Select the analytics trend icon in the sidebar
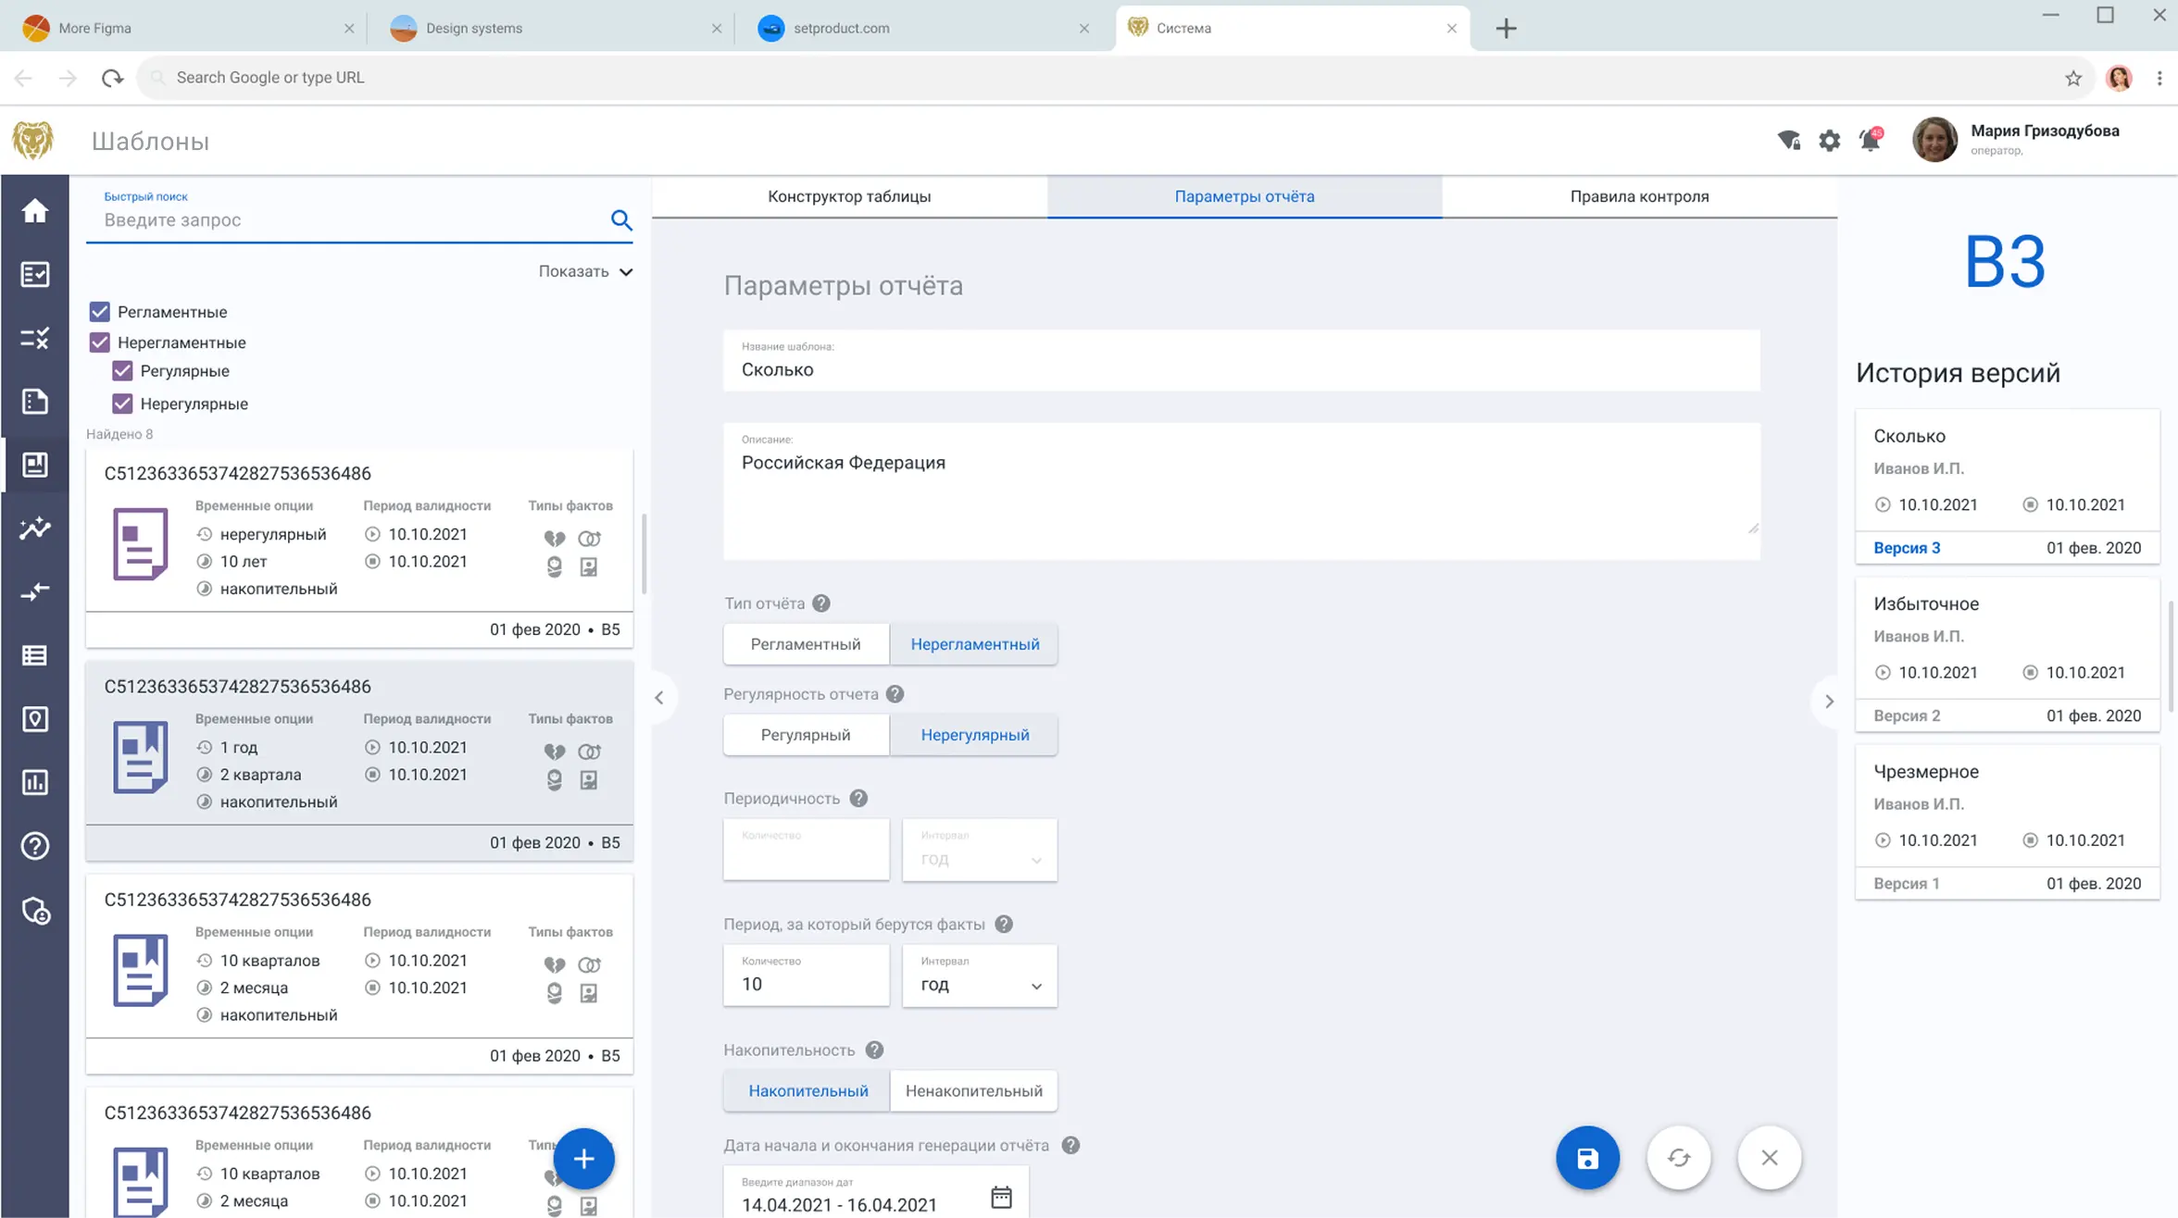 [35, 528]
